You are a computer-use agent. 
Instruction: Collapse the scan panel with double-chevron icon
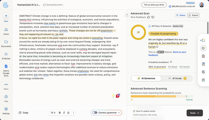(127, 15)
